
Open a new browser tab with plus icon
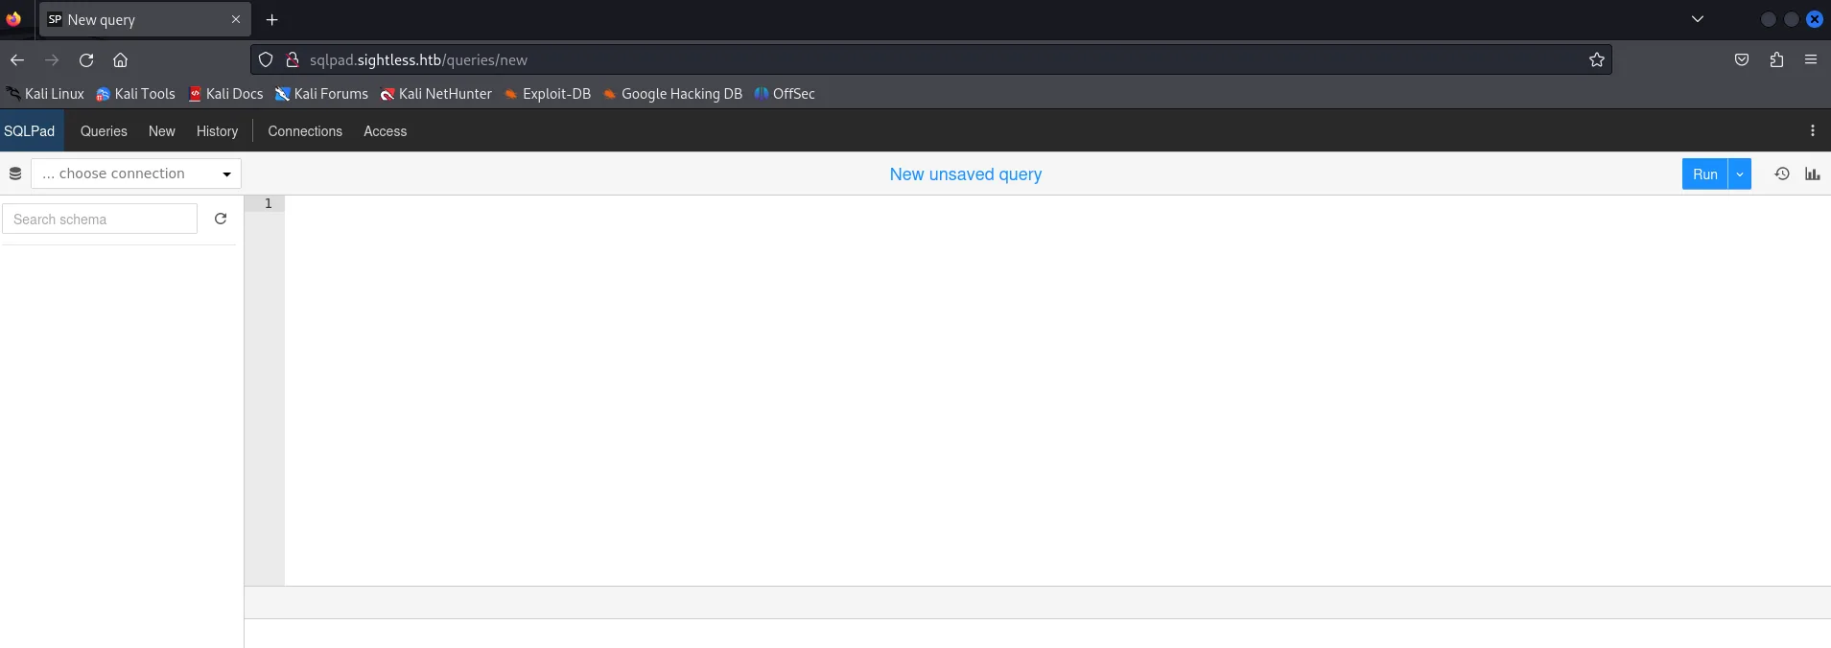pyautogui.click(x=272, y=19)
